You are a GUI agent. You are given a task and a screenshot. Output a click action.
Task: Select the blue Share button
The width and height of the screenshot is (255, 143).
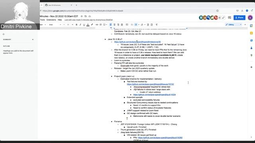[x=239, y=17]
